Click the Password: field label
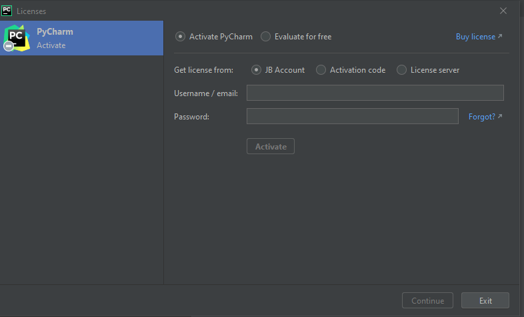The image size is (524, 317). 192,117
